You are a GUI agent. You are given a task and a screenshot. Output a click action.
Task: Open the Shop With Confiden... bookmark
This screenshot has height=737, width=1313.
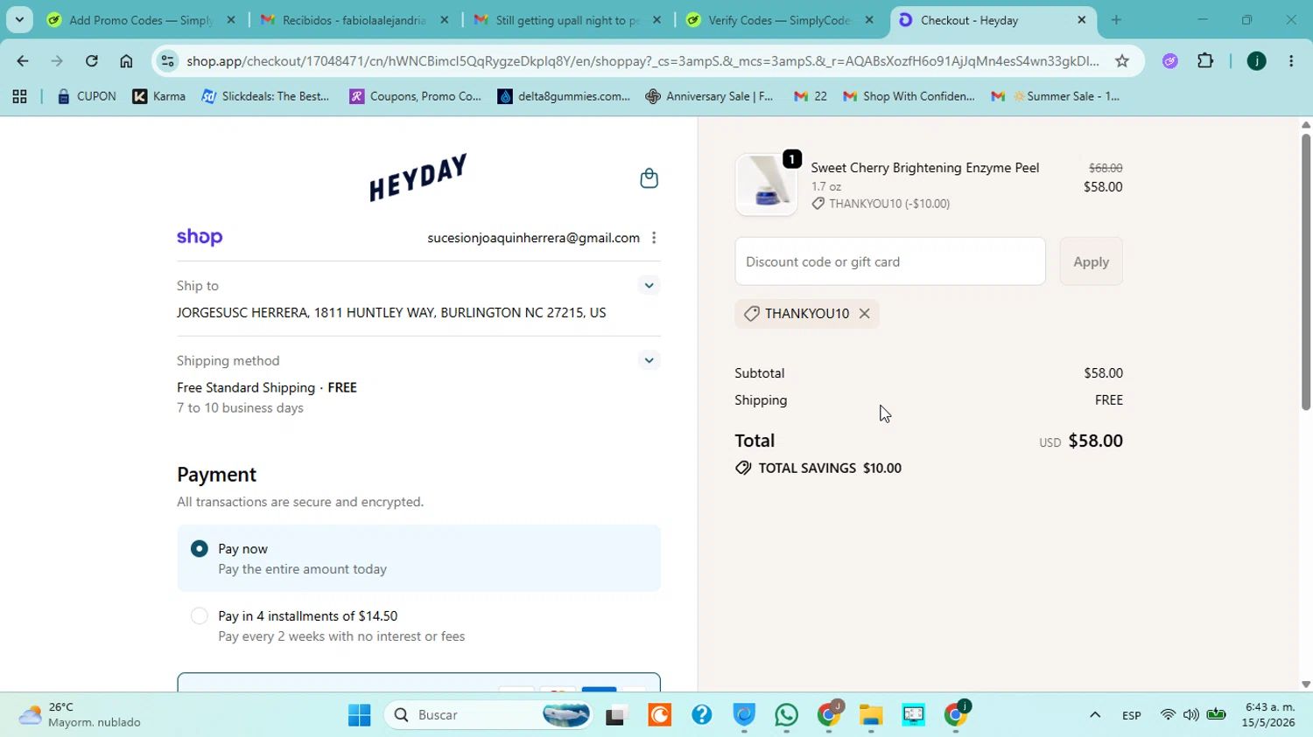[909, 96]
